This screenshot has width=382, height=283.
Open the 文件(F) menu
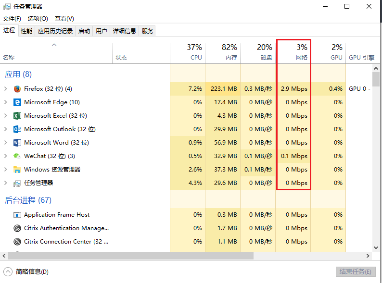12,19
